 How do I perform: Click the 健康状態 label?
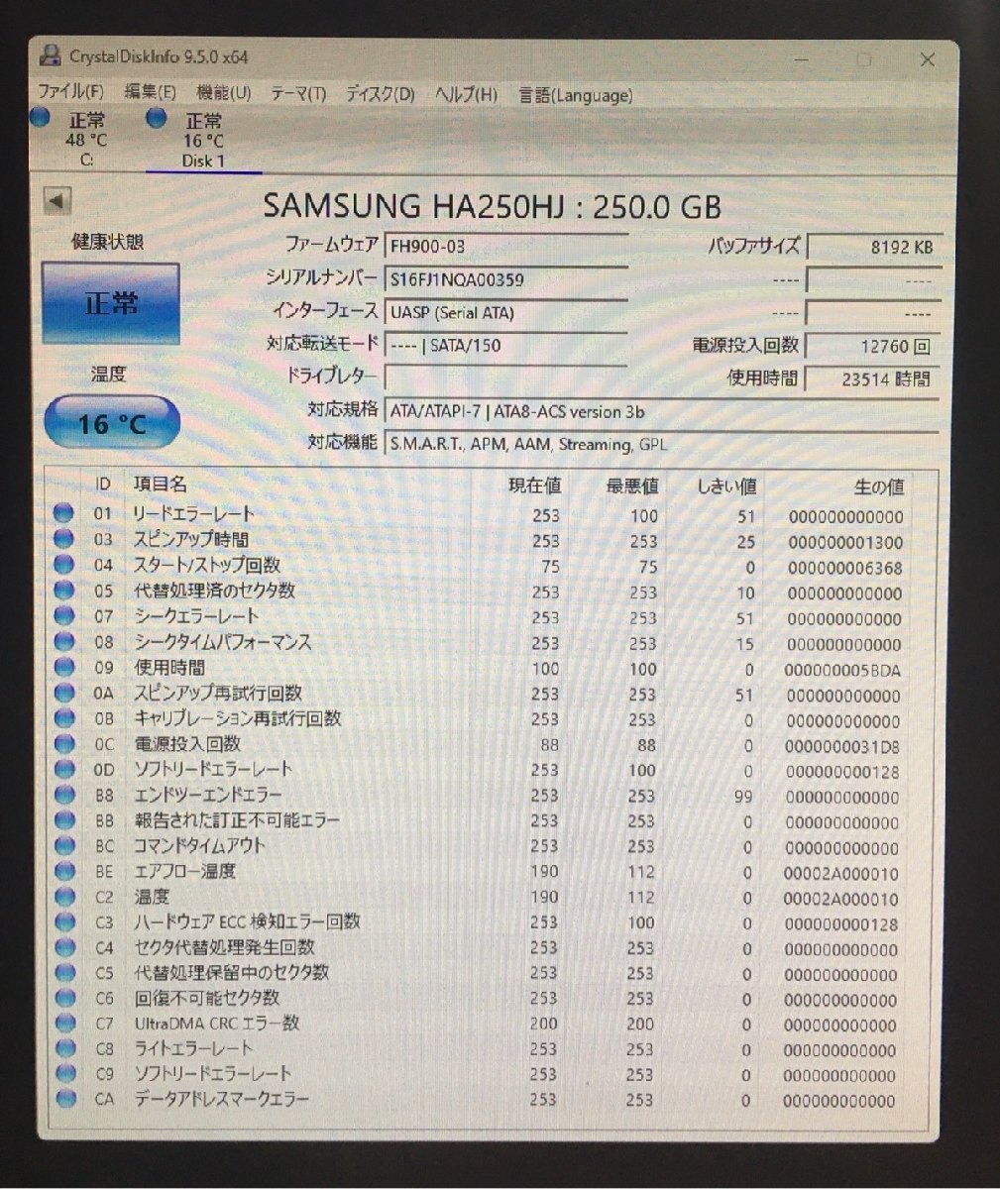(x=107, y=241)
